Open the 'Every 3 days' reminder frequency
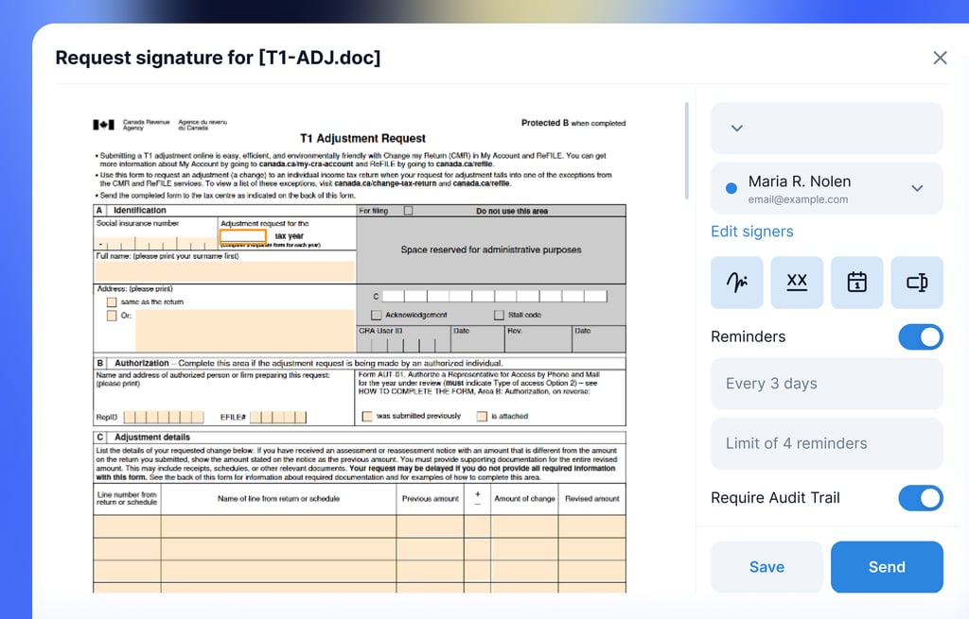The image size is (969, 619). [x=826, y=384]
